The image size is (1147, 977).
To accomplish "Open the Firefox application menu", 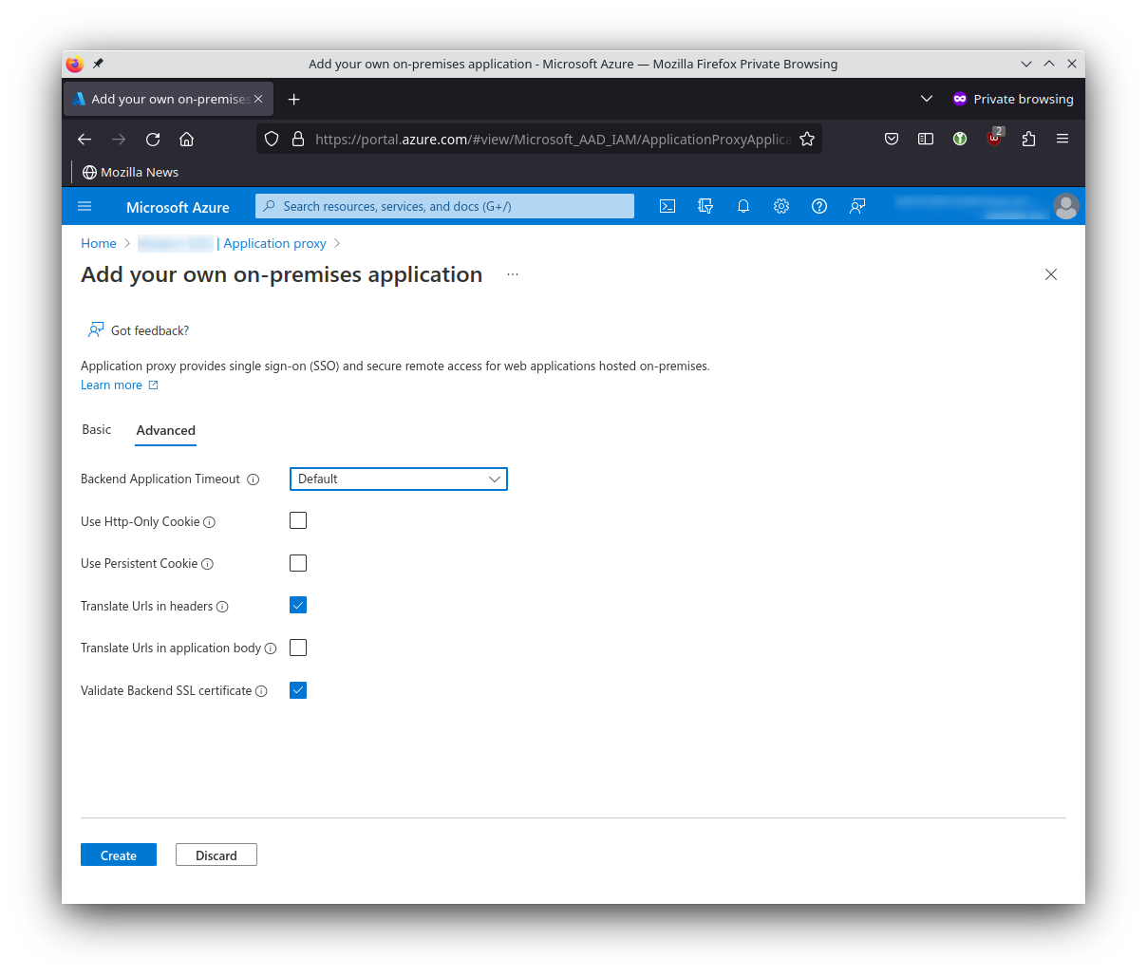I will (x=1062, y=139).
